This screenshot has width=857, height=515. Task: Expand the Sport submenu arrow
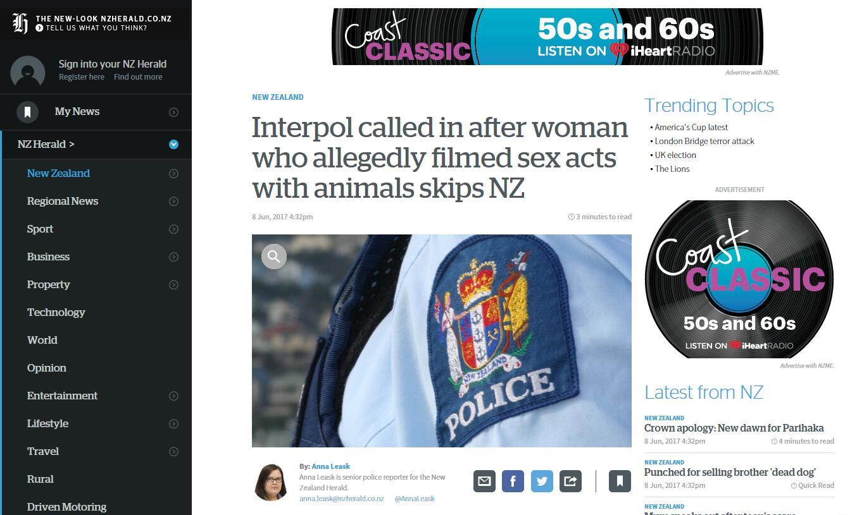(173, 229)
